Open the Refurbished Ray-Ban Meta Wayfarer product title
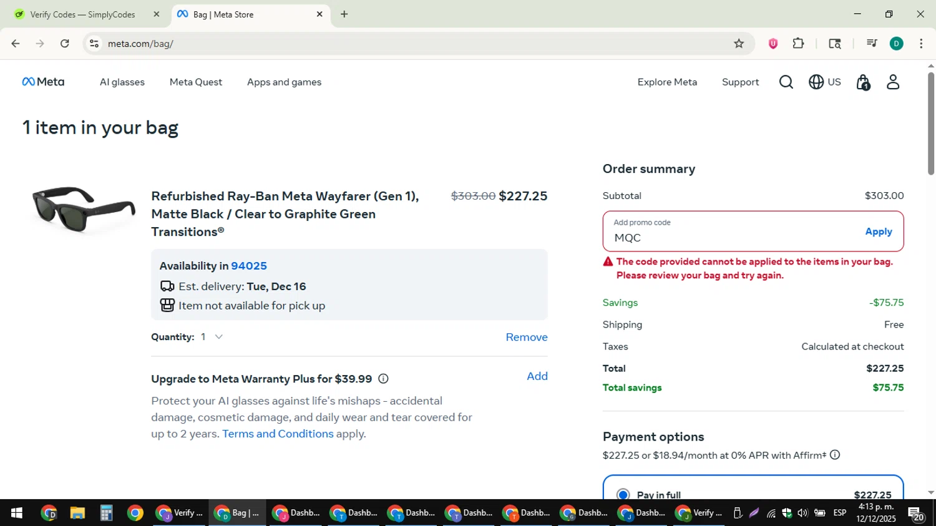The image size is (936, 526). pyautogui.click(x=285, y=214)
